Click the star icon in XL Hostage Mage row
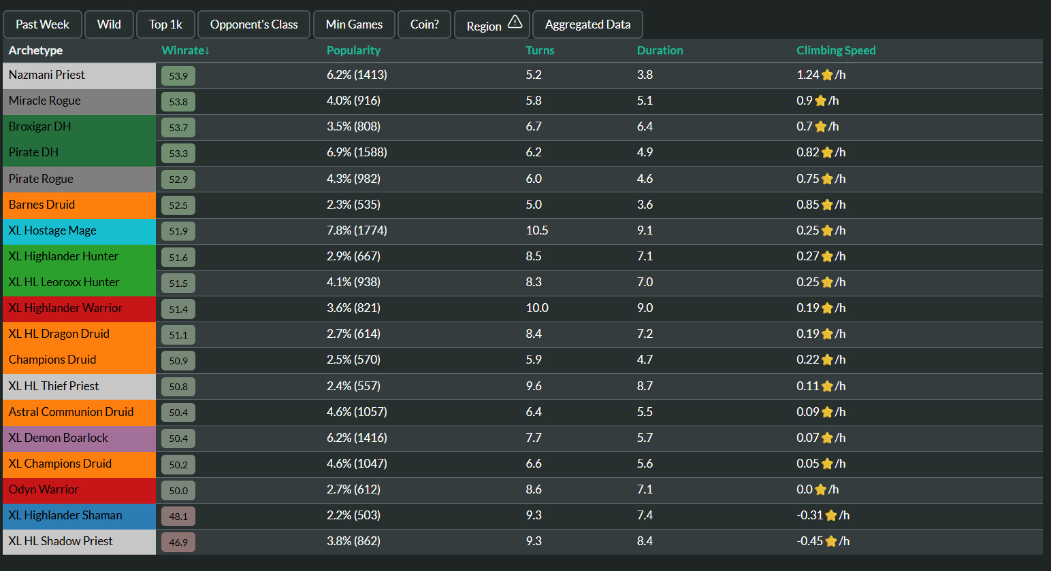This screenshot has width=1051, height=571. (827, 231)
